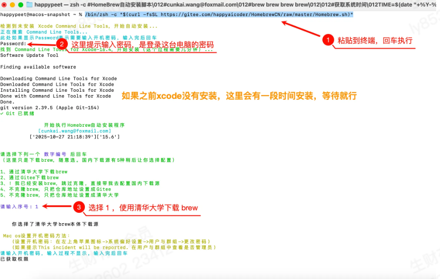Click the yellow minimize window button
This screenshot has height=279, width=440.
coord(12,5)
